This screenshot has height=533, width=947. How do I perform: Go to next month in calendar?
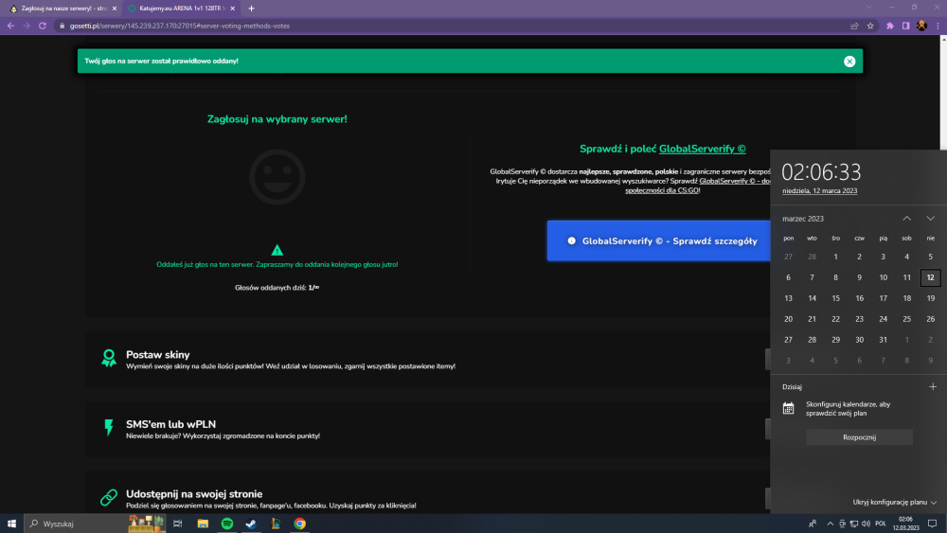(x=930, y=219)
